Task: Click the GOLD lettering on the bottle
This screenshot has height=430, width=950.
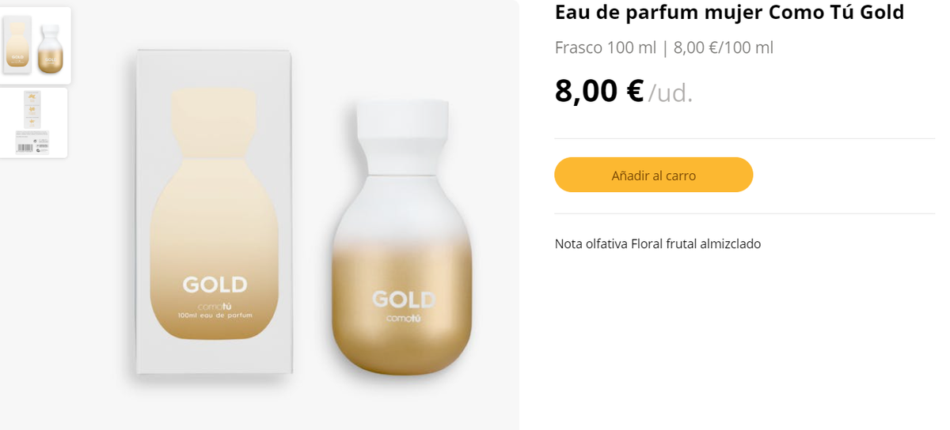Action: [403, 300]
